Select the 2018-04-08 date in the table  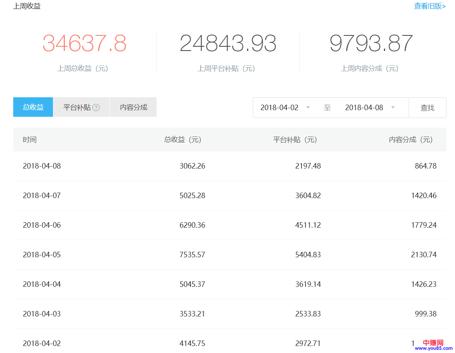[x=42, y=166]
